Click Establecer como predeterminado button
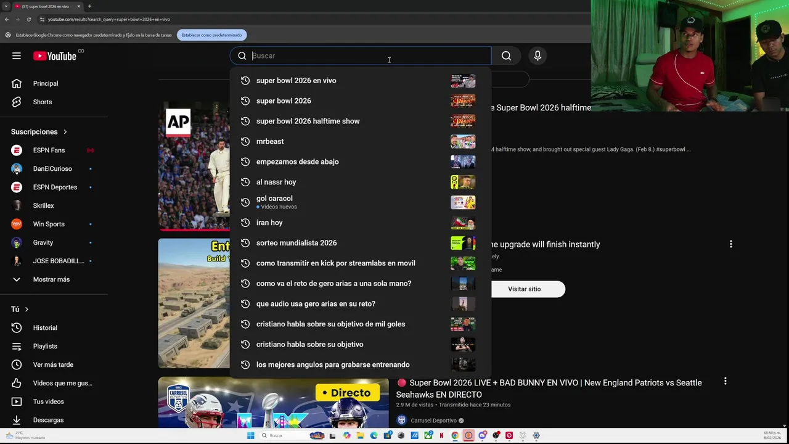Image resolution: width=789 pixels, height=444 pixels. 211,35
